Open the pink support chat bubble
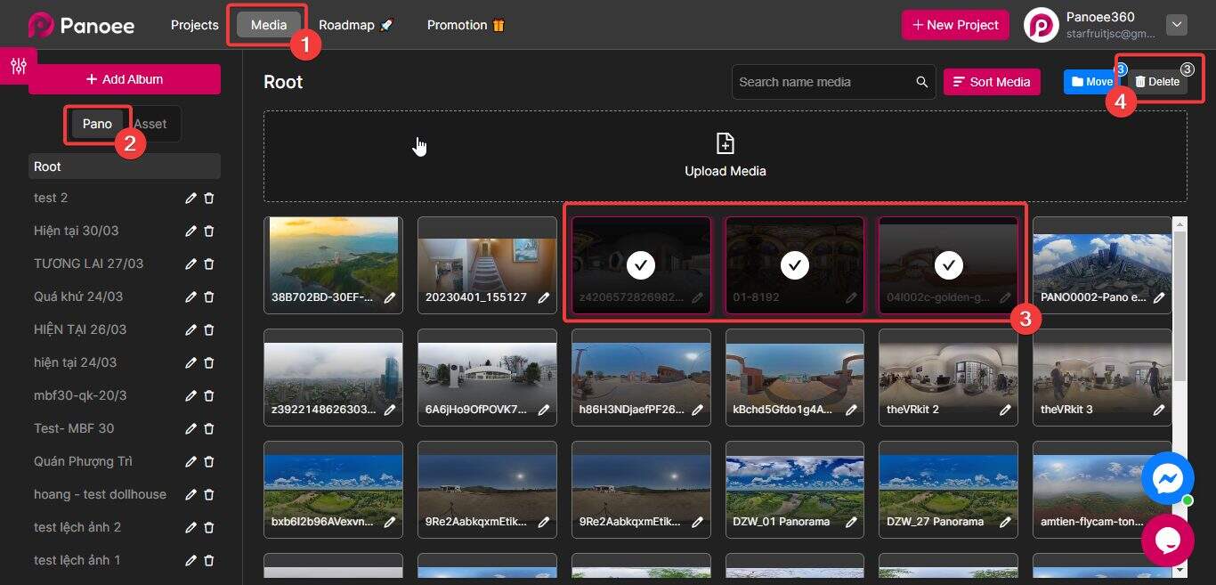1216x585 pixels. click(1167, 540)
